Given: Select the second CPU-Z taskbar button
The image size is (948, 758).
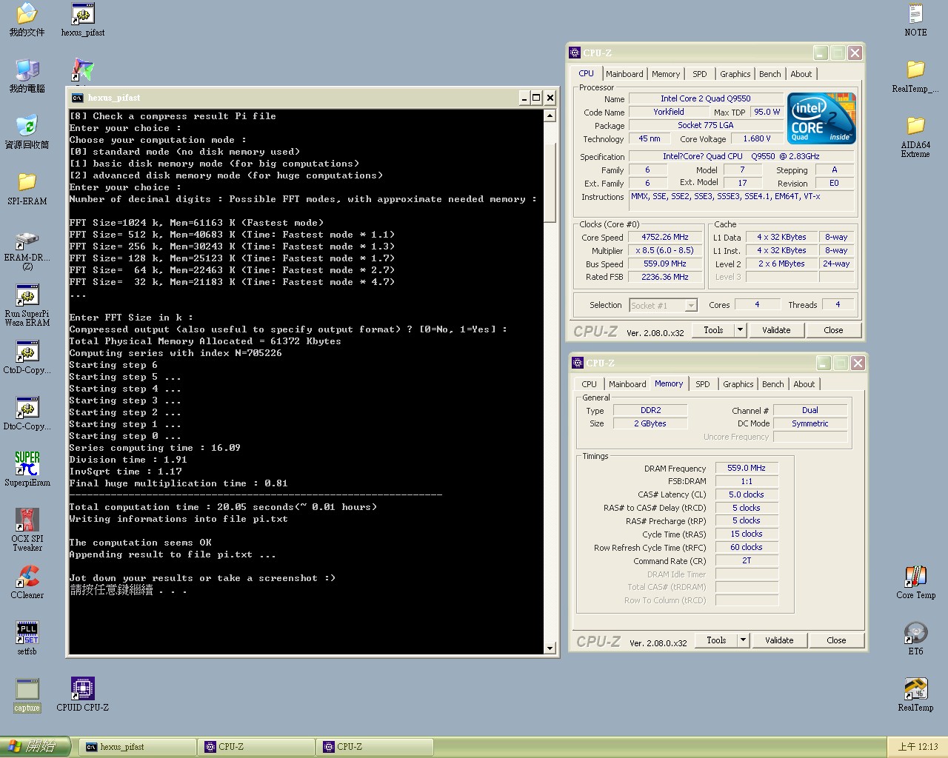Looking at the screenshot, I should pyautogui.click(x=375, y=747).
